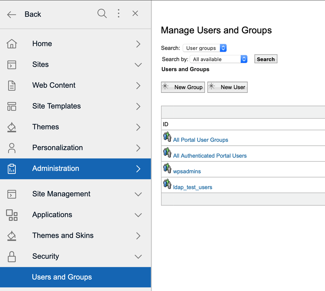Click the Themes and Skins bucket icon
This screenshot has height=291, width=325.
coord(12,236)
